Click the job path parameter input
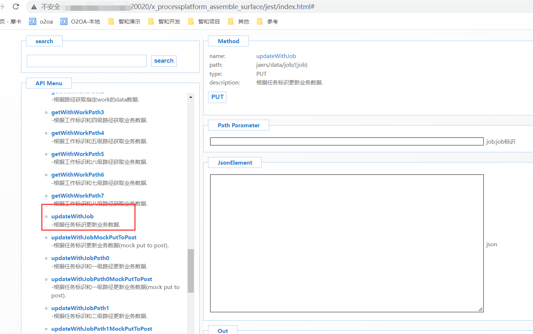This screenshot has width=533, height=334. 346,141
